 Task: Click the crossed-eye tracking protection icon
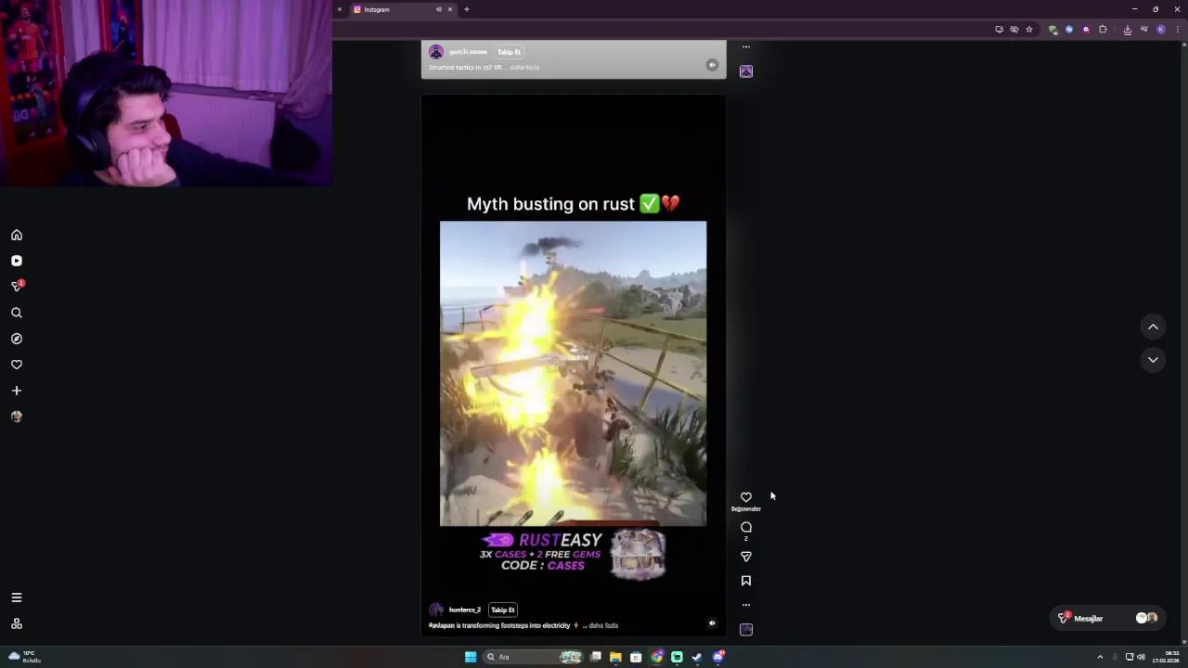pyautogui.click(x=1014, y=30)
